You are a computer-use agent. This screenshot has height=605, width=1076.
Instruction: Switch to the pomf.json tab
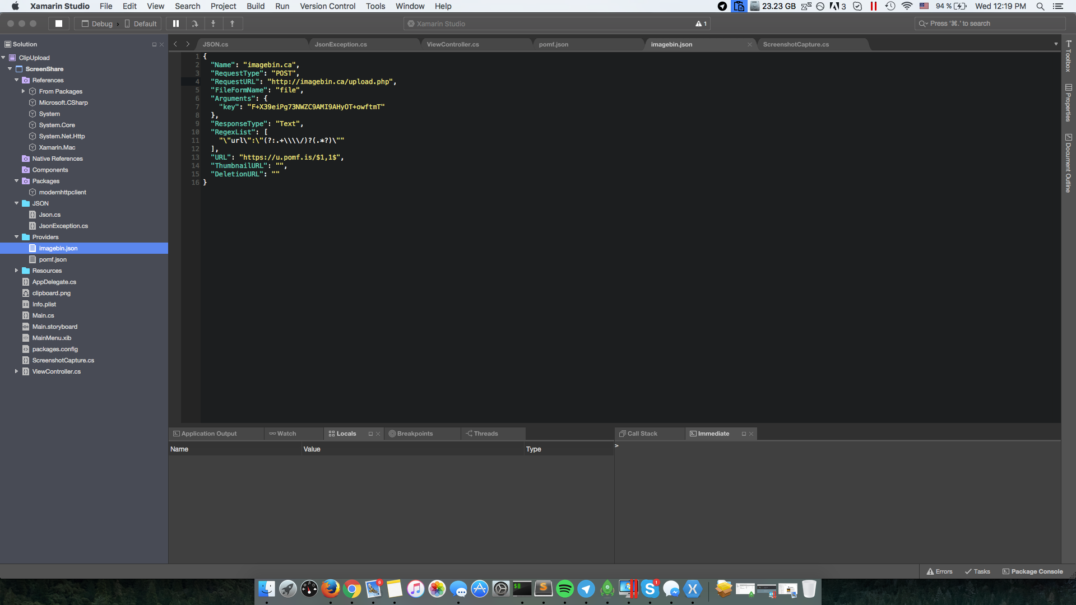click(554, 44)
